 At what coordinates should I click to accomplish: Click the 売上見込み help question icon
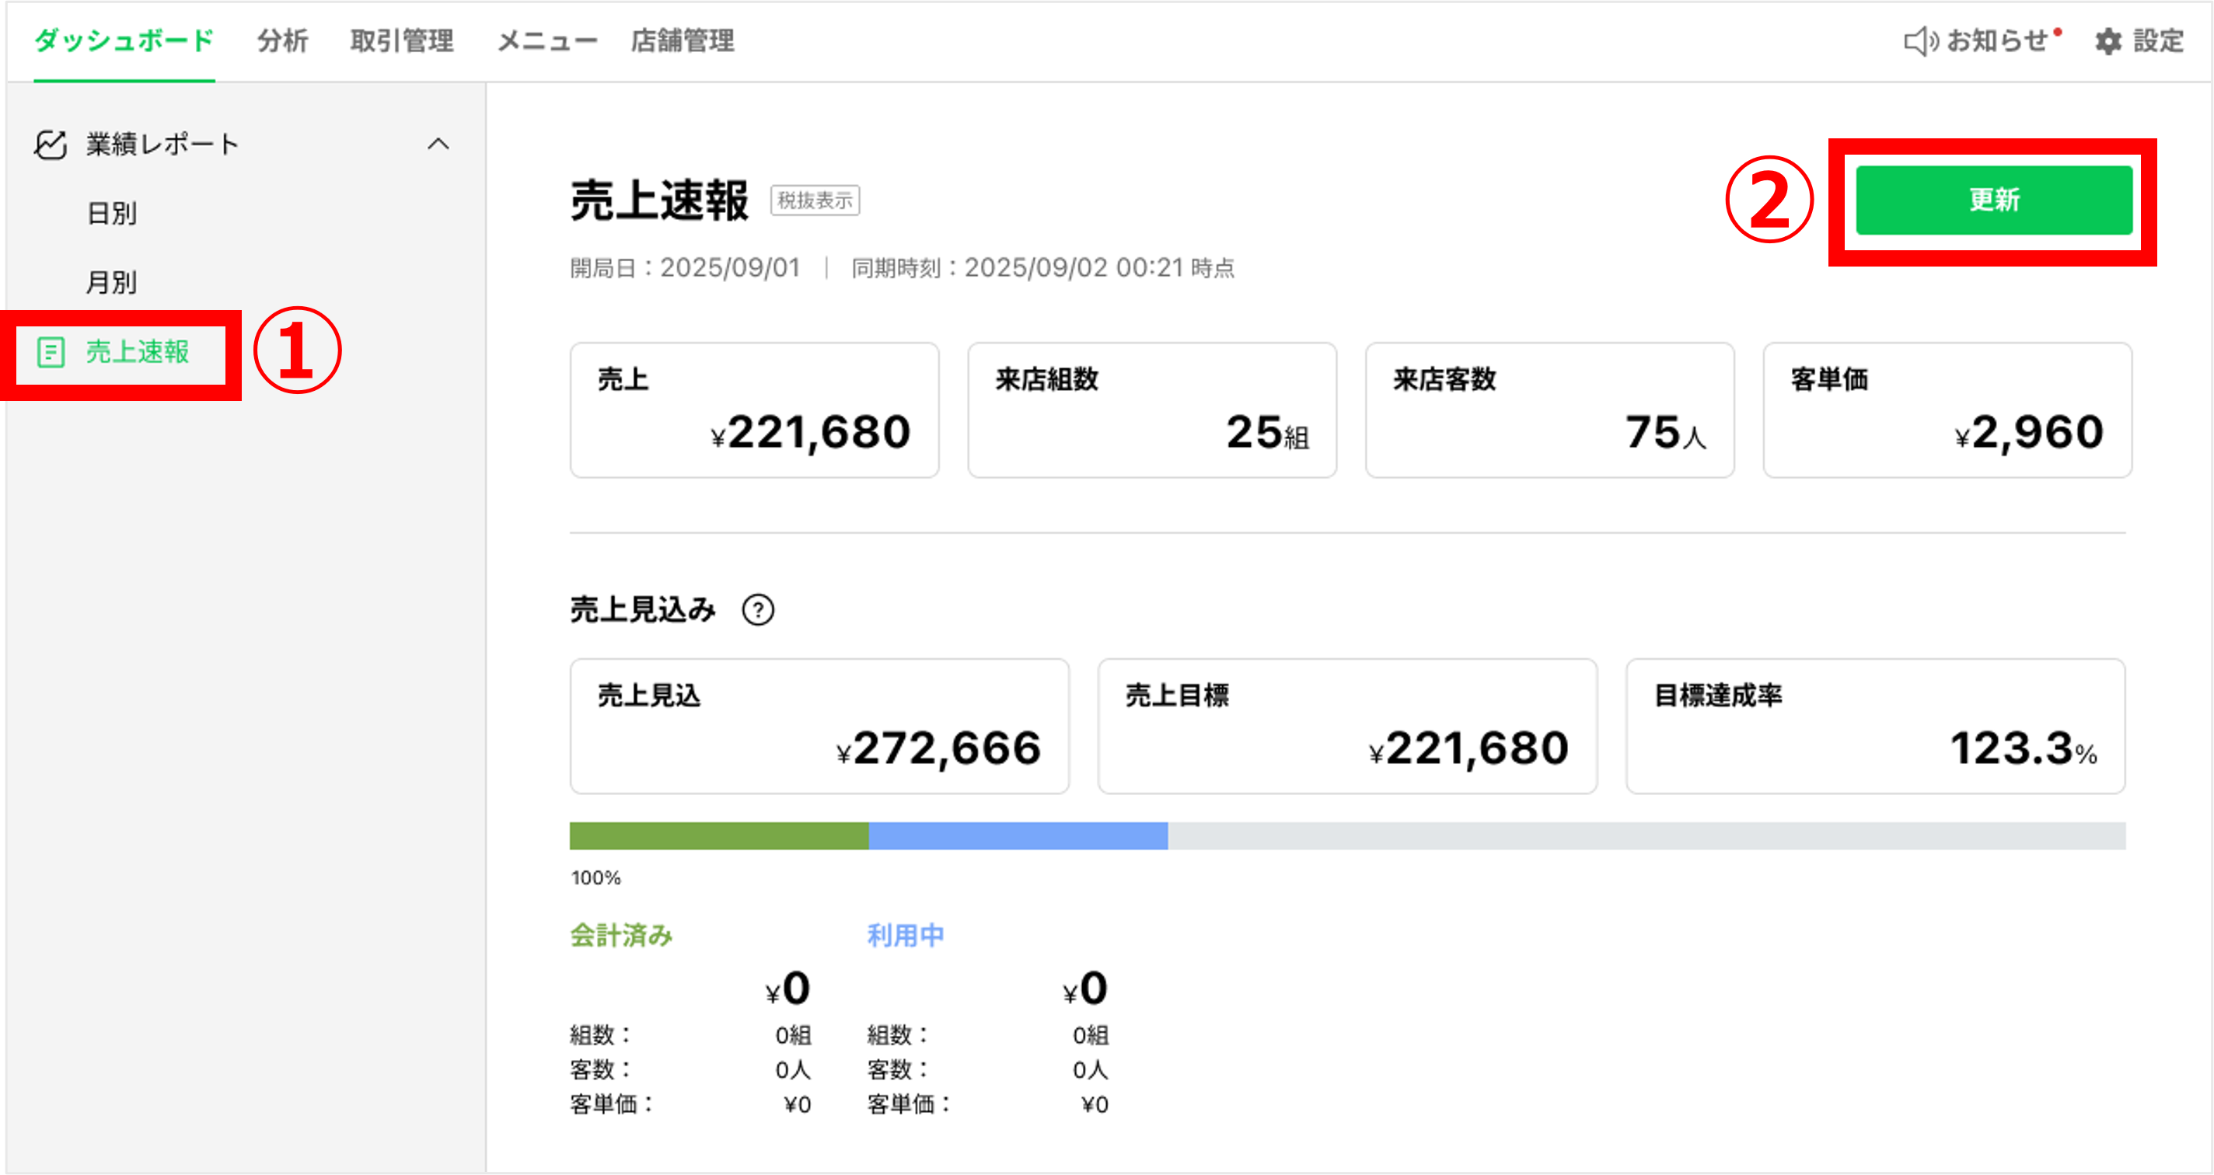(x=758, y=610)
